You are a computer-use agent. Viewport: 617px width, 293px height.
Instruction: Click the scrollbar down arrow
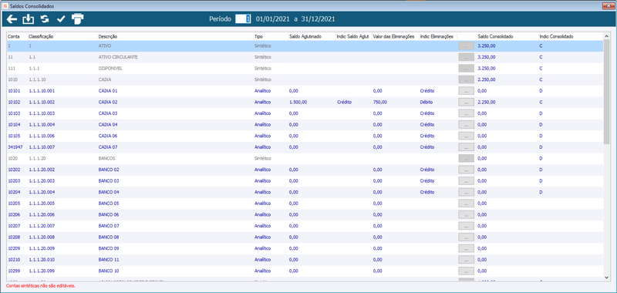pos(607,278)
